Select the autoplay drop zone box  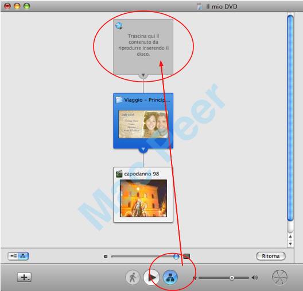143,47
